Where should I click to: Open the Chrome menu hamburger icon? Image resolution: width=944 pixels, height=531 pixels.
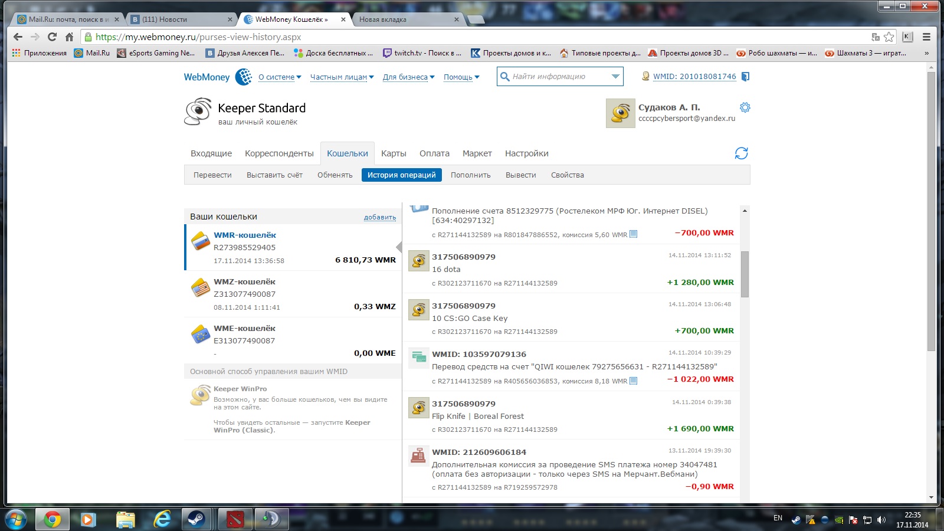[927, 37]
